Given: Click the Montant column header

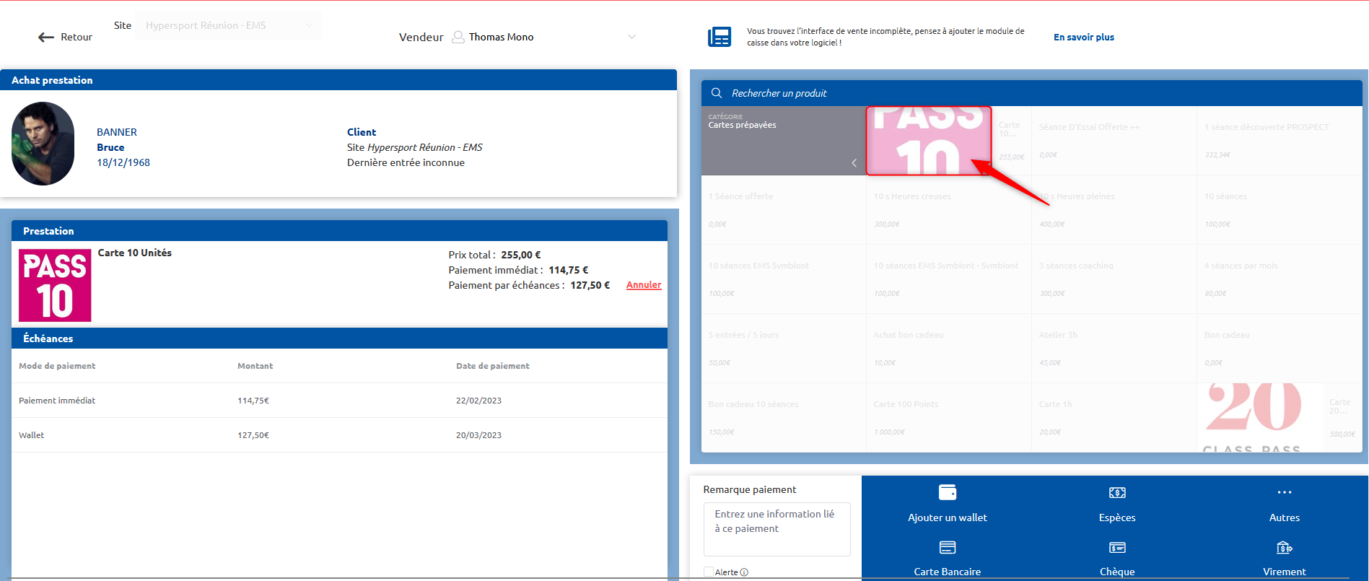Looking at the screenshot, I should tap(255, 366).
